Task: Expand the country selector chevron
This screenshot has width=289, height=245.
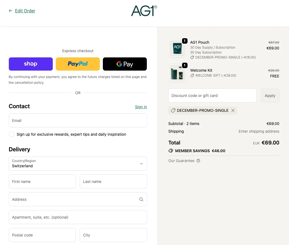Action: (x=141, y=163)
